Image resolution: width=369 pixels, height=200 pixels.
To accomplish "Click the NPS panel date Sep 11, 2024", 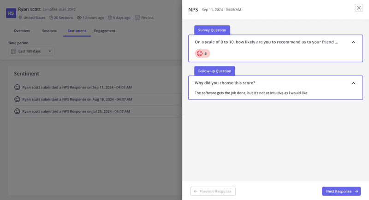I will coord(221,10).
